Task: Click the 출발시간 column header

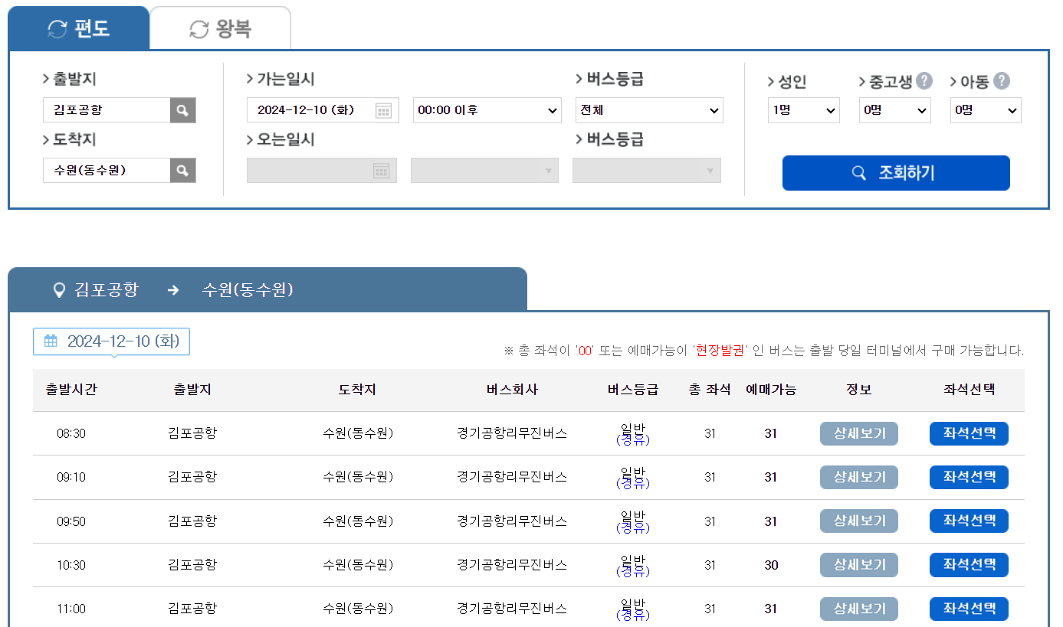Action: [x=71, y=390]
